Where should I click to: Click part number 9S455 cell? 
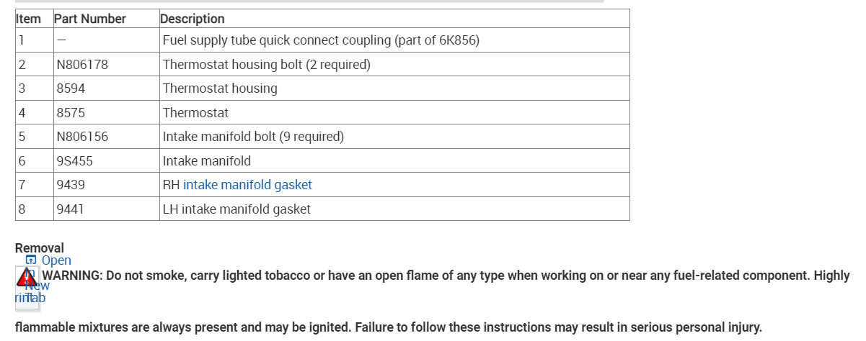coord(74,161)
